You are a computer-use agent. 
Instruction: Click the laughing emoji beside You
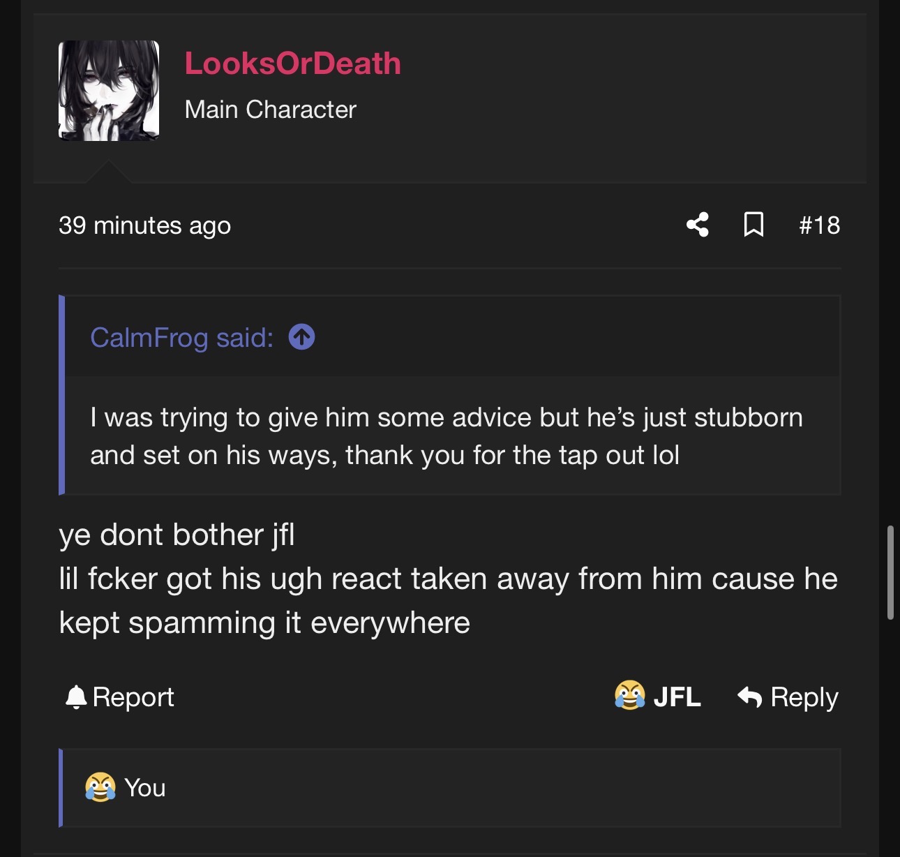100,787
